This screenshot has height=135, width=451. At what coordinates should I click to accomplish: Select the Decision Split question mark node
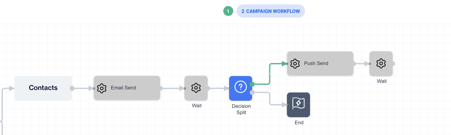[240, 88]
